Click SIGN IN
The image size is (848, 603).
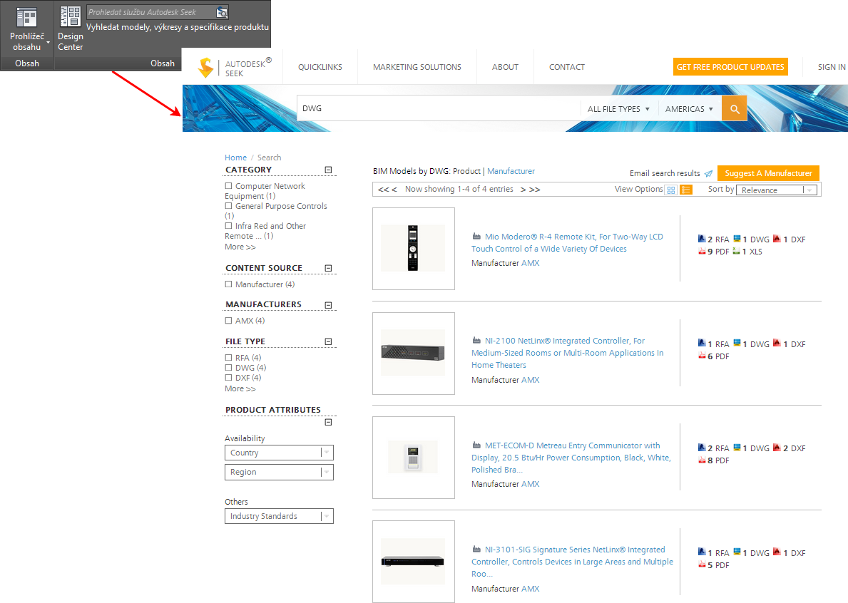pyautogui.click(x=832, y=67)
